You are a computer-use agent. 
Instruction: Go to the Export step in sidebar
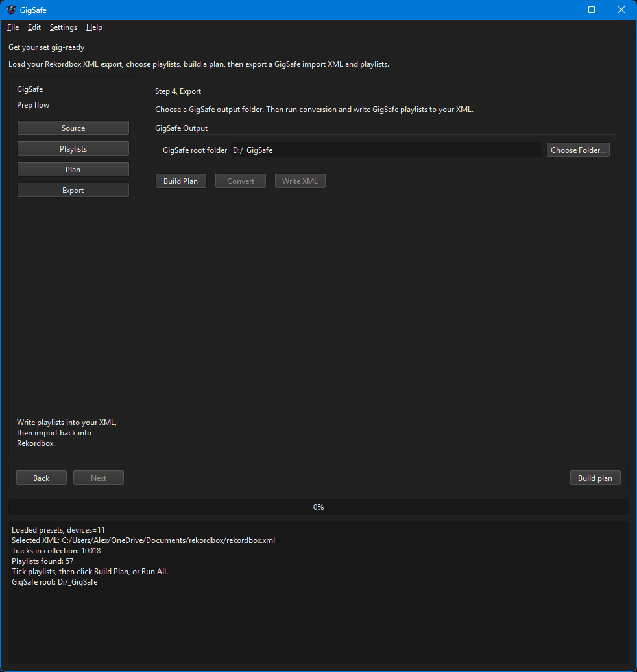73,191
